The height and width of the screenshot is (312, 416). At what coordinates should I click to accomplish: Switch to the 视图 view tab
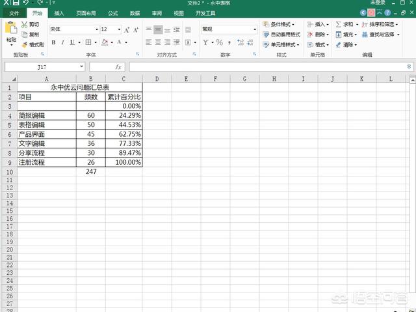(179, 13)
